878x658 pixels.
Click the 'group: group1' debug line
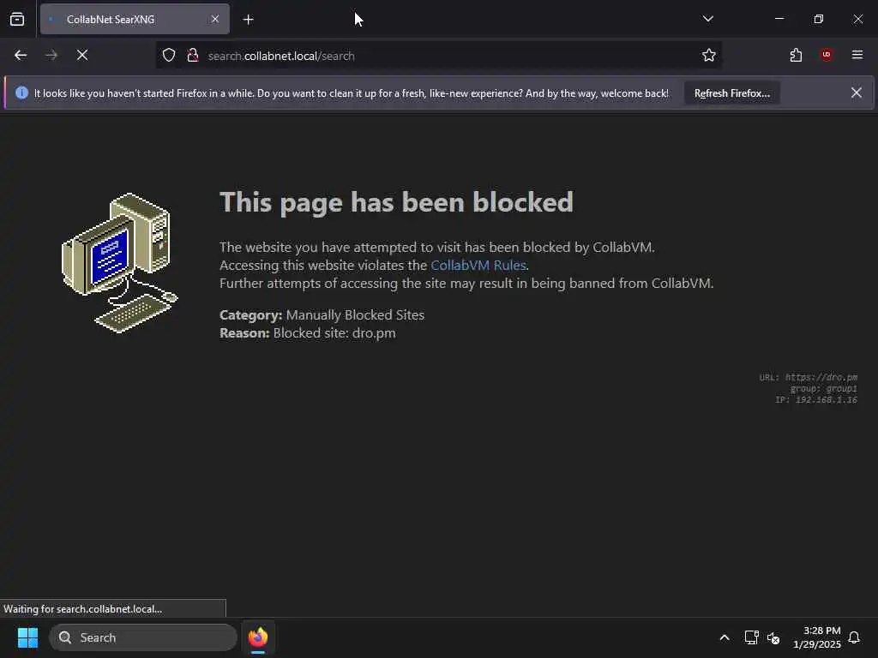click(824, 388)
